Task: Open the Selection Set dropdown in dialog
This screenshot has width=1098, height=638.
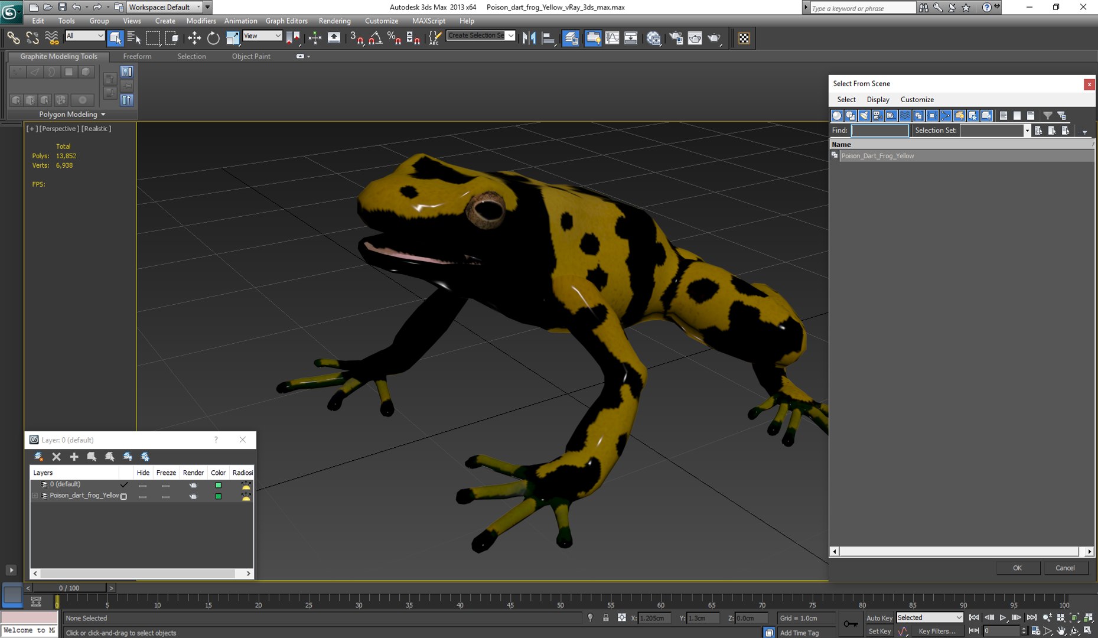Action: 1027,131
